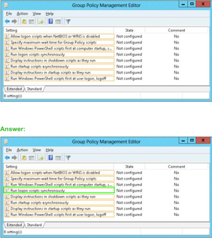This screenshot has height=238, width=212.
Task: Click the policy icon beside 'Allow logon scripts when NetBIOS', upper window
Action: tap(7, 36)
